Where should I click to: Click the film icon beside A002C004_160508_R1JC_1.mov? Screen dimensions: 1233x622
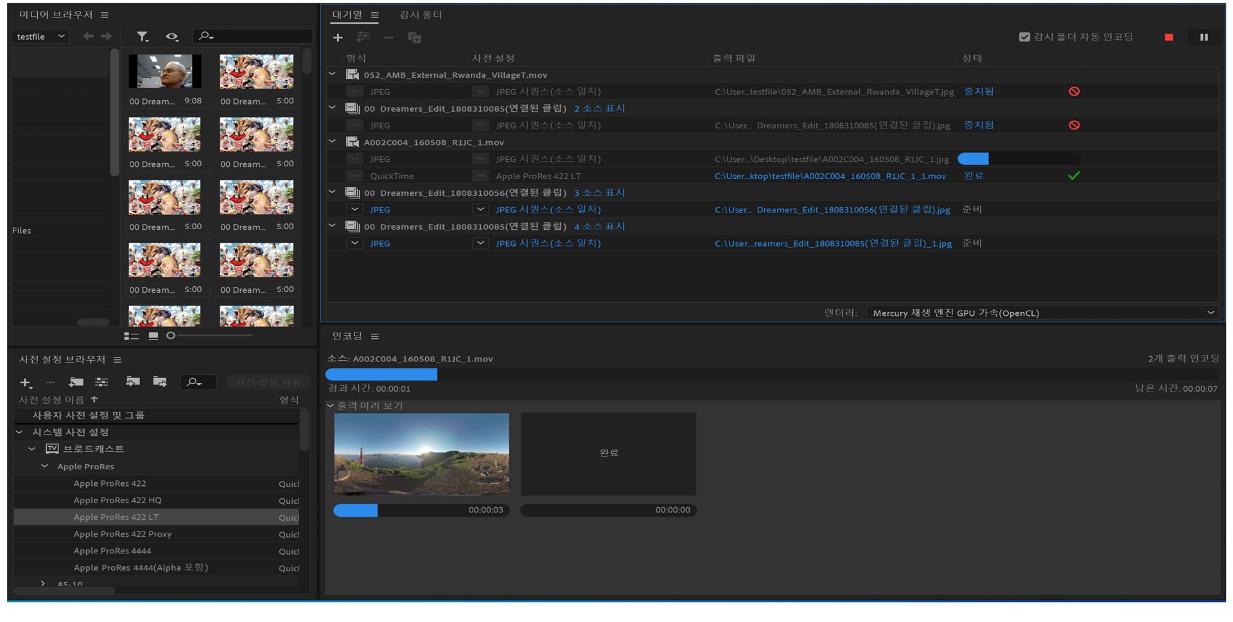coord(353,142)
